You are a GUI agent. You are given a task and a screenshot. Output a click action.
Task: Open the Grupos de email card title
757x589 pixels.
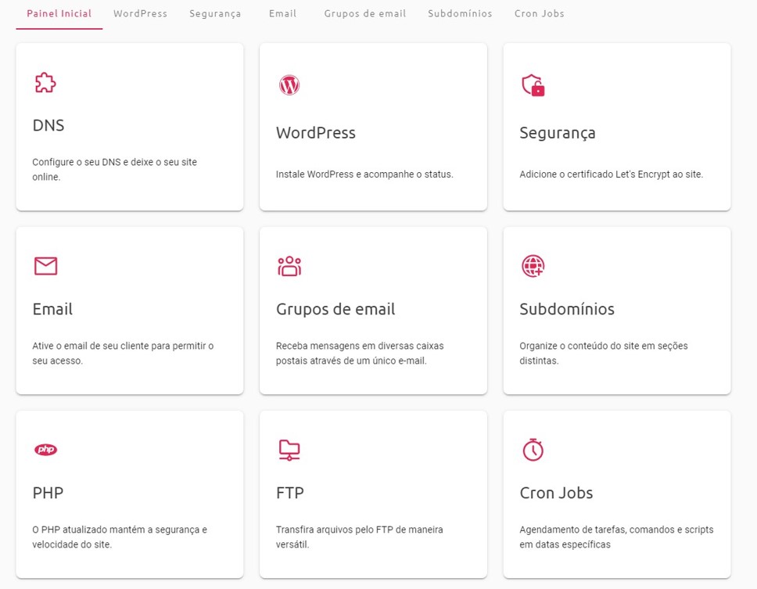(x=335, y=310)
